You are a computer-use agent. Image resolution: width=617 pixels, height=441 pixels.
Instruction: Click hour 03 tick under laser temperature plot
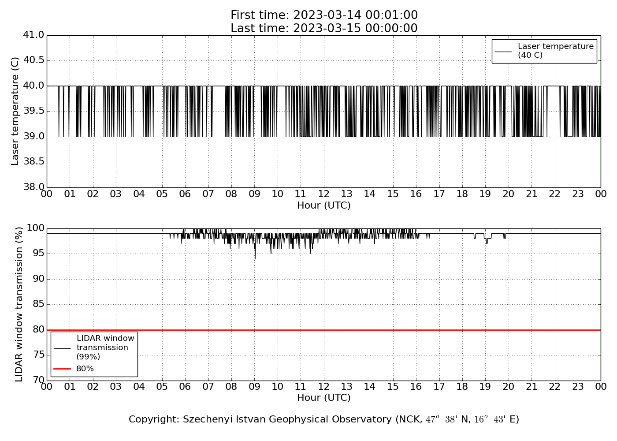[x=116, y=194]
